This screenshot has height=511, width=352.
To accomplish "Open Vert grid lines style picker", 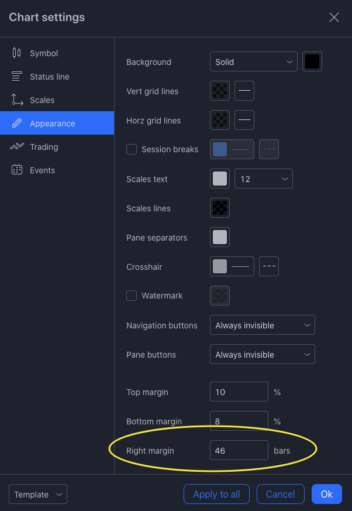I will click(244, 91).
